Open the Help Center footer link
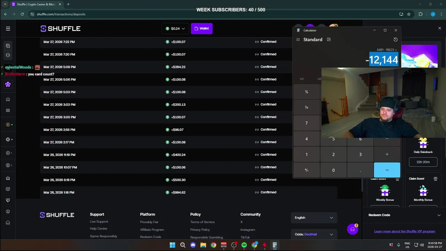 pos(99,229)
